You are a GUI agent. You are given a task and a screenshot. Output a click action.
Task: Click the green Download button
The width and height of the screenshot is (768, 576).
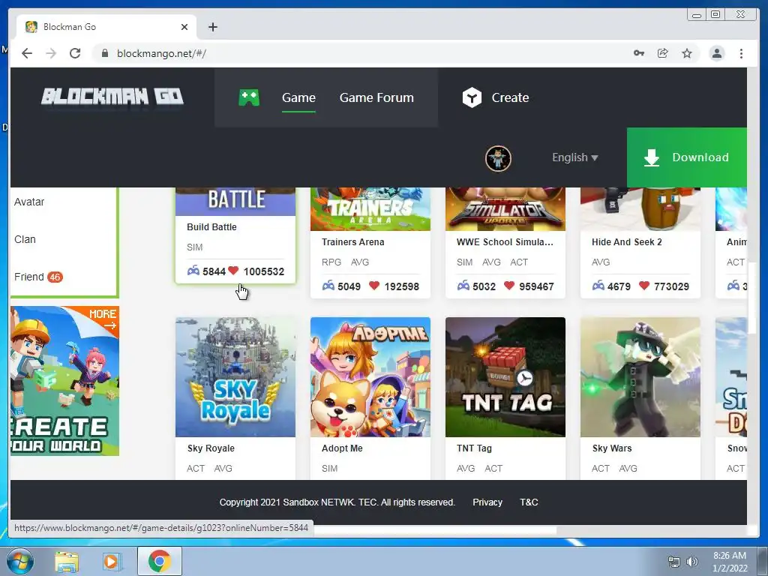687,157
